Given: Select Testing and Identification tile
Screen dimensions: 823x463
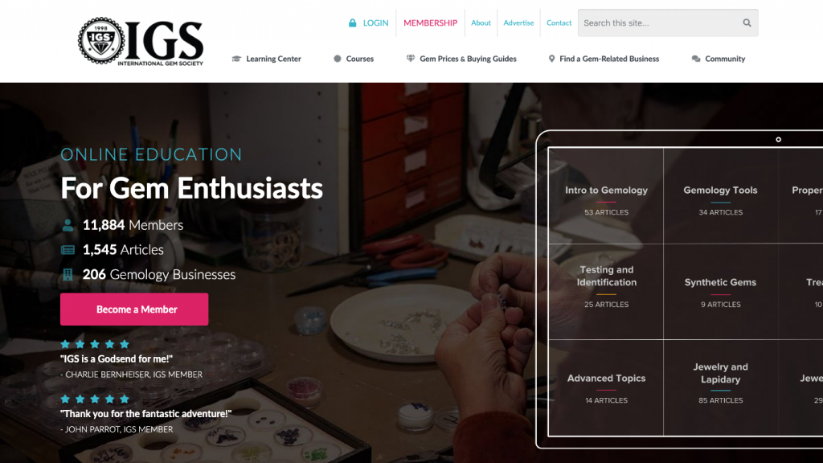Looking at the screenshot, I should 606,292.
